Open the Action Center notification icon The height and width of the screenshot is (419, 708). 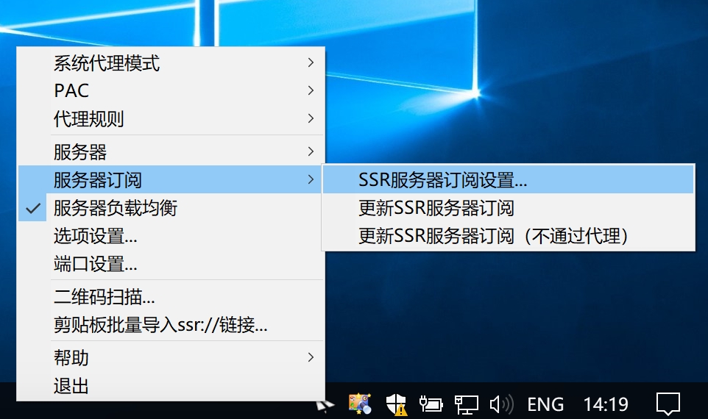coord(668,404)
